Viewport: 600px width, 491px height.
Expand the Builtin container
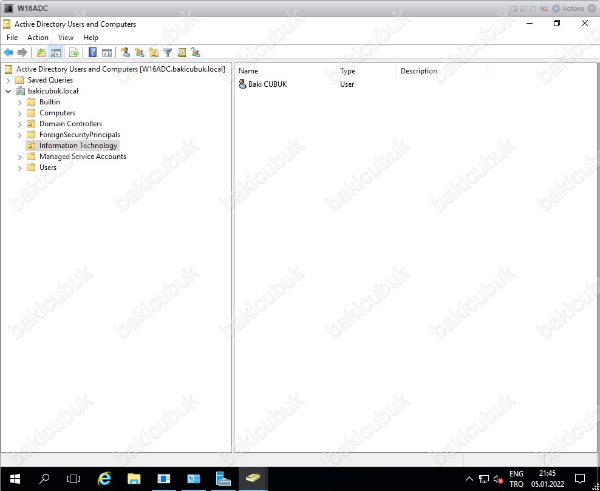pyautogui.click(x=20, y=102)
